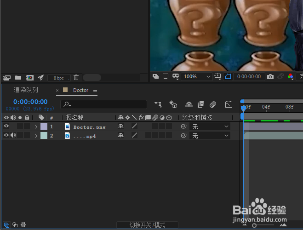
Task: Click the Interpret Footage icon in project panel
Action: pos(7,78)
